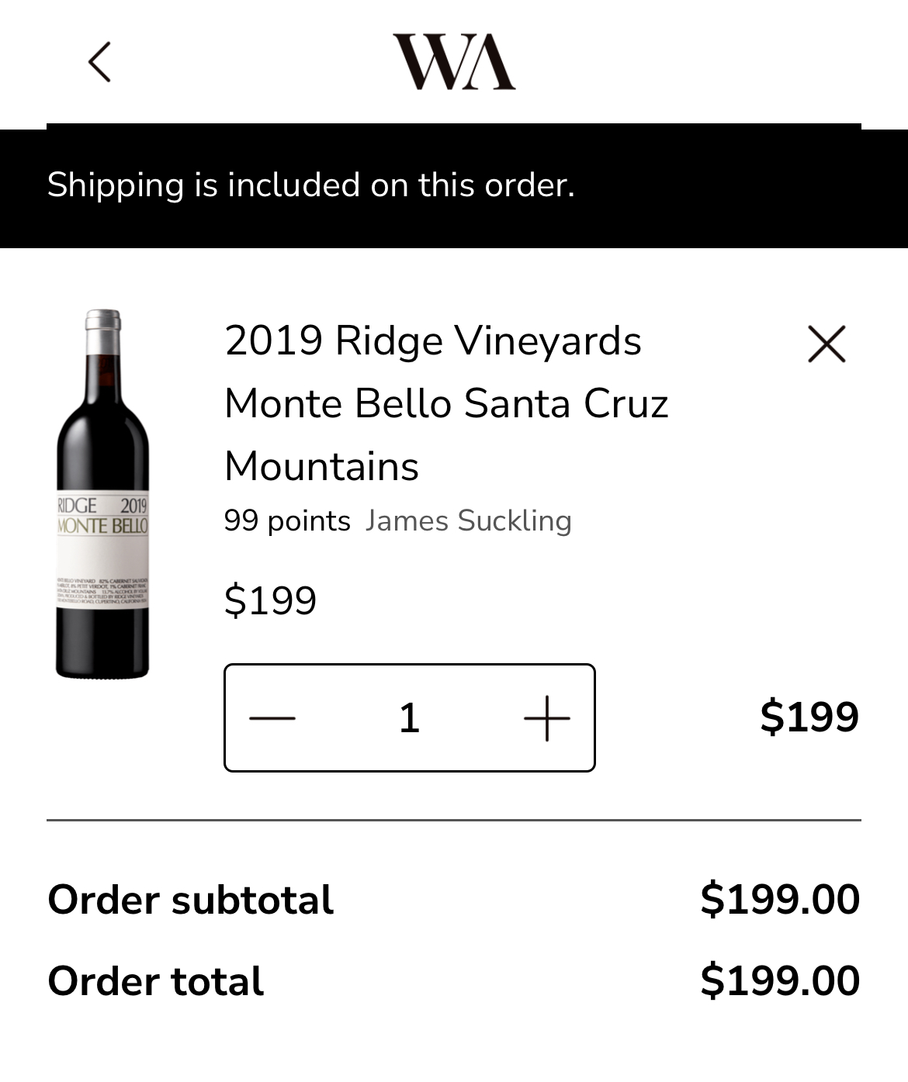Click the $199 unit price below rating

pyautogui.click(x=270, y=600)
